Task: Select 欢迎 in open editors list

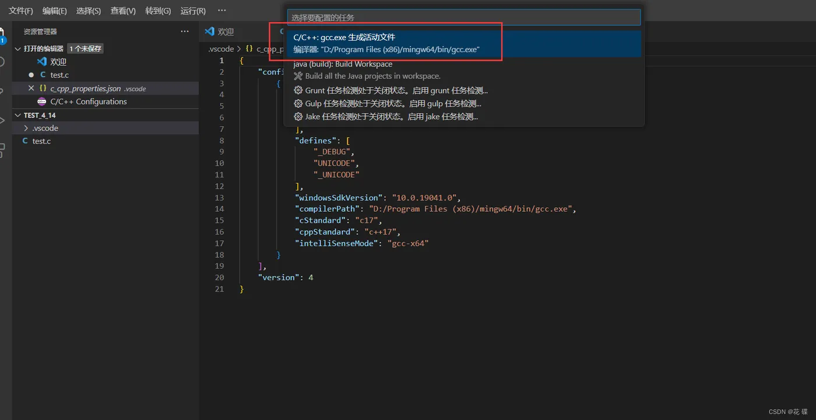Action: 58,62
